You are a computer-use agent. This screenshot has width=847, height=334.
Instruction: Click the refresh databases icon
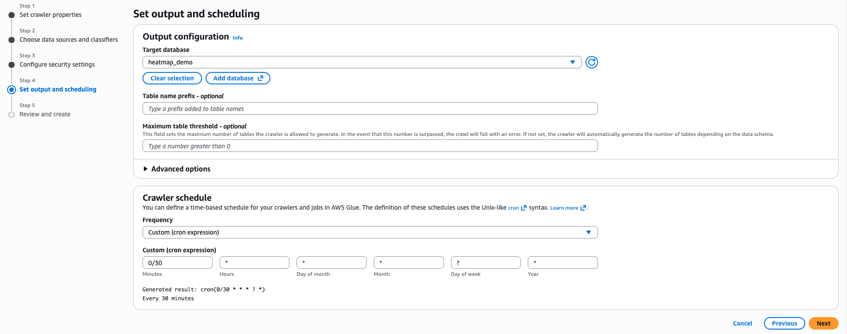[x=591, y=62]
